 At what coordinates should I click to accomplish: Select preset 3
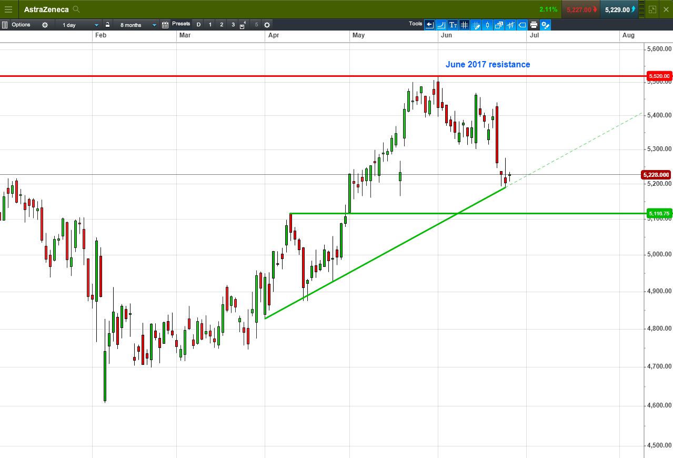pyautogui.click(x=233, y=25)
